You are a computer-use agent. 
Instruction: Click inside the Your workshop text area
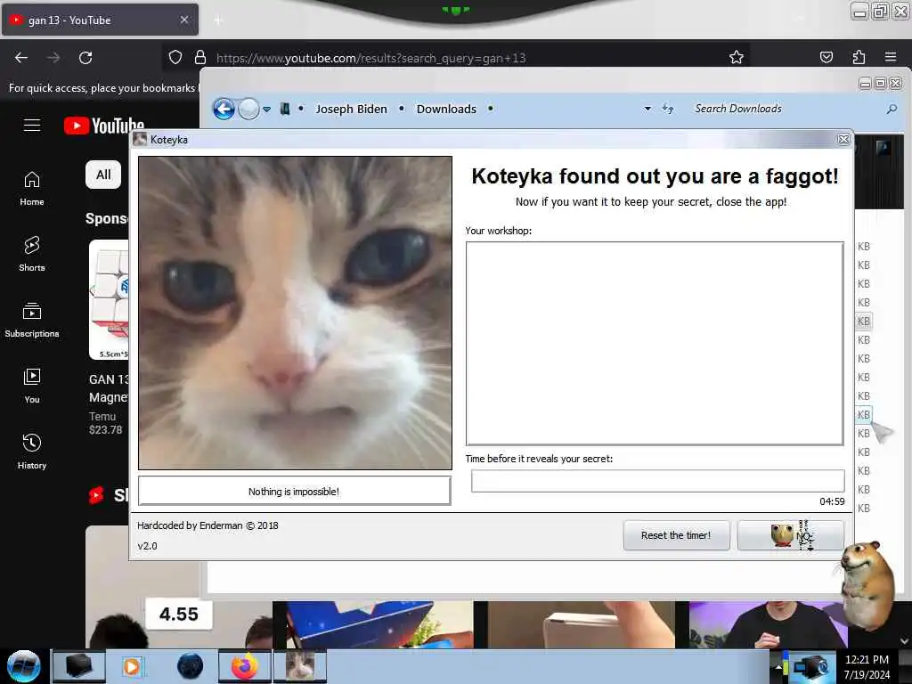point(655,344)
